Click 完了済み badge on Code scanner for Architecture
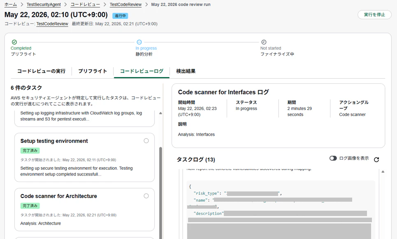Screen dimensions: 397x239 pos(30,206)
